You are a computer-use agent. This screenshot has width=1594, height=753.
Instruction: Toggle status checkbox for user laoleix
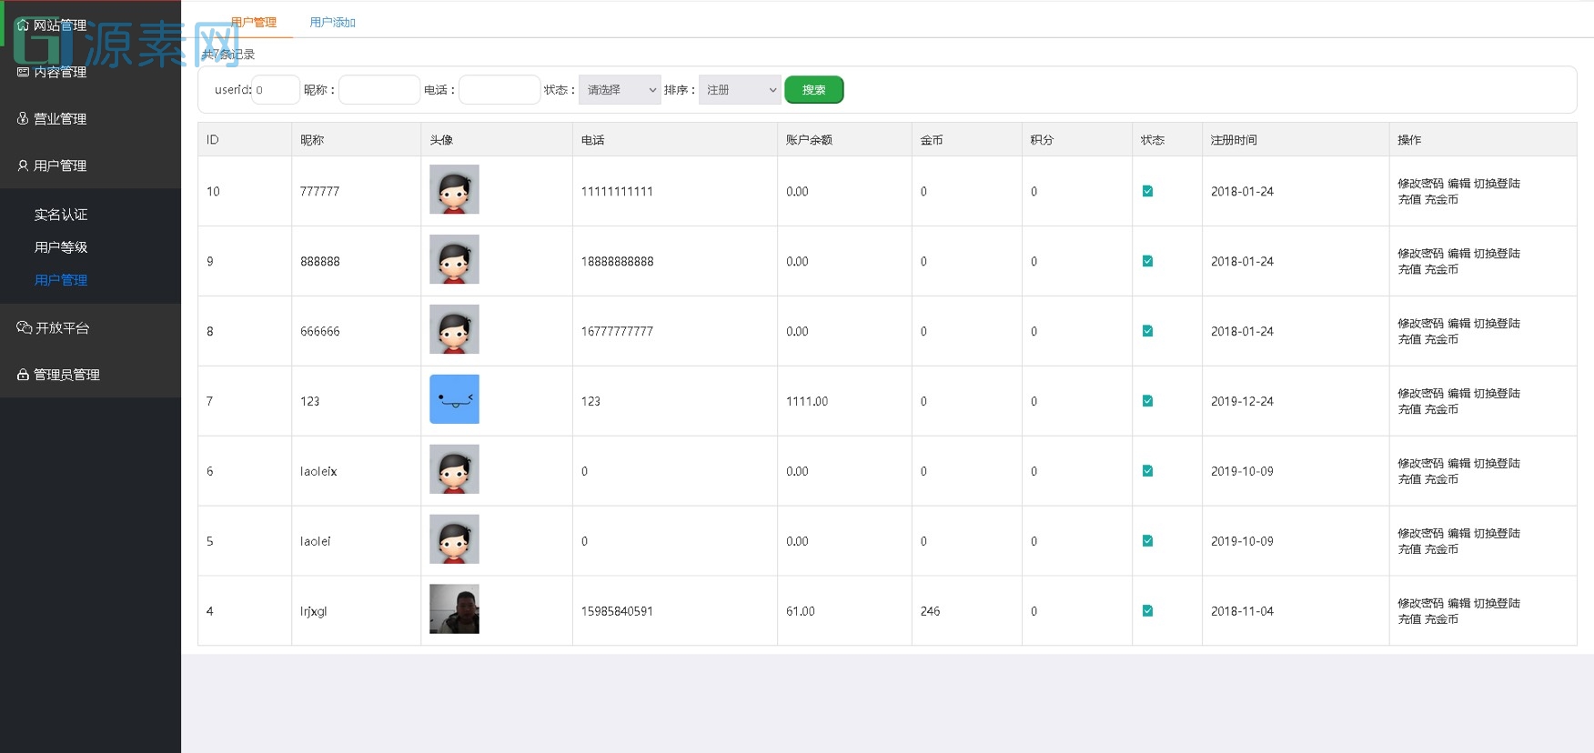(x=1147, y=471)
